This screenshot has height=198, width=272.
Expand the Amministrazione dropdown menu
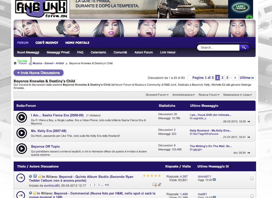pos(184,95)
